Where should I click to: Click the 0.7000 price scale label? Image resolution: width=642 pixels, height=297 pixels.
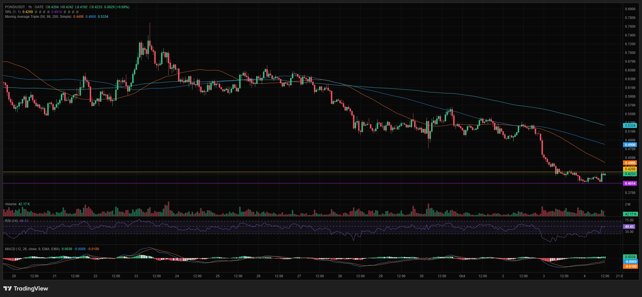click(x=630, y=53)
